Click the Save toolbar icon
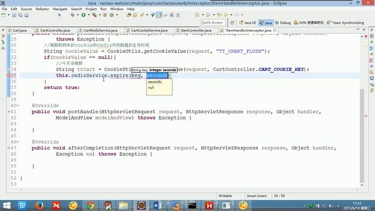Screen dimensions: 375x211 [14, 15]
